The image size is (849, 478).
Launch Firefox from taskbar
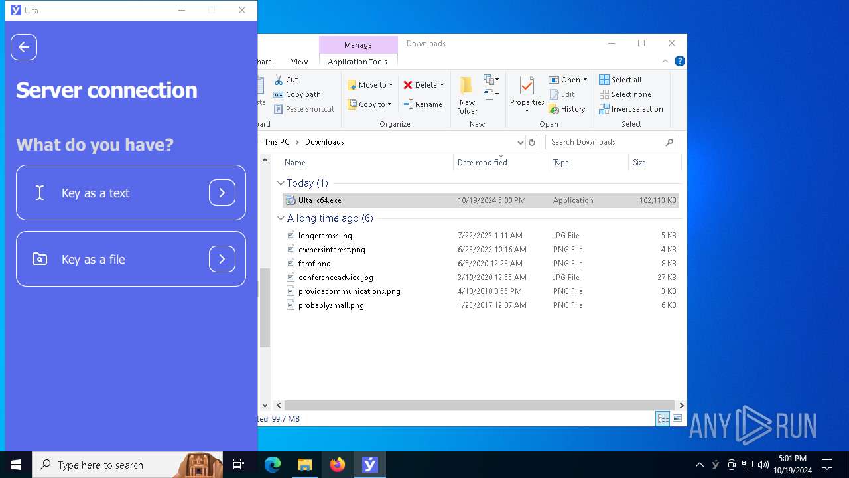click(338, 465)
